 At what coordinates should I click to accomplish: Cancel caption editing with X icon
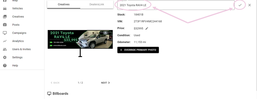pos(249,5)
